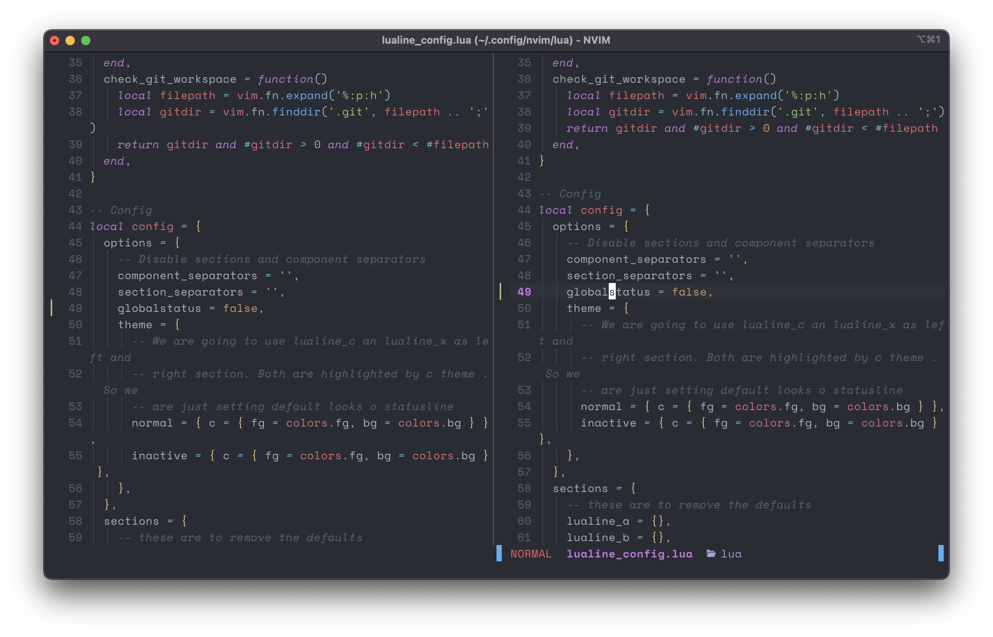Click the folder icon in the statusline
This screenshot has width=993, height=637.
click(x=710, y=554)
